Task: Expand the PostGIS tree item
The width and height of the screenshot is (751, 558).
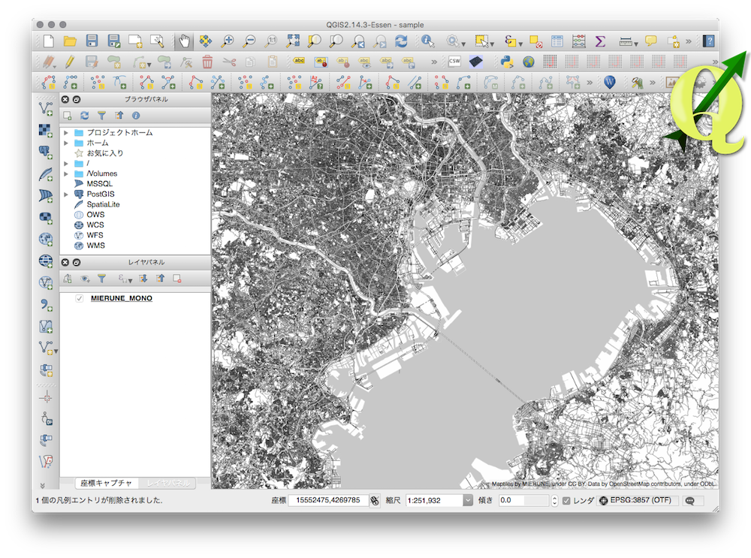Action: (66, 195)
